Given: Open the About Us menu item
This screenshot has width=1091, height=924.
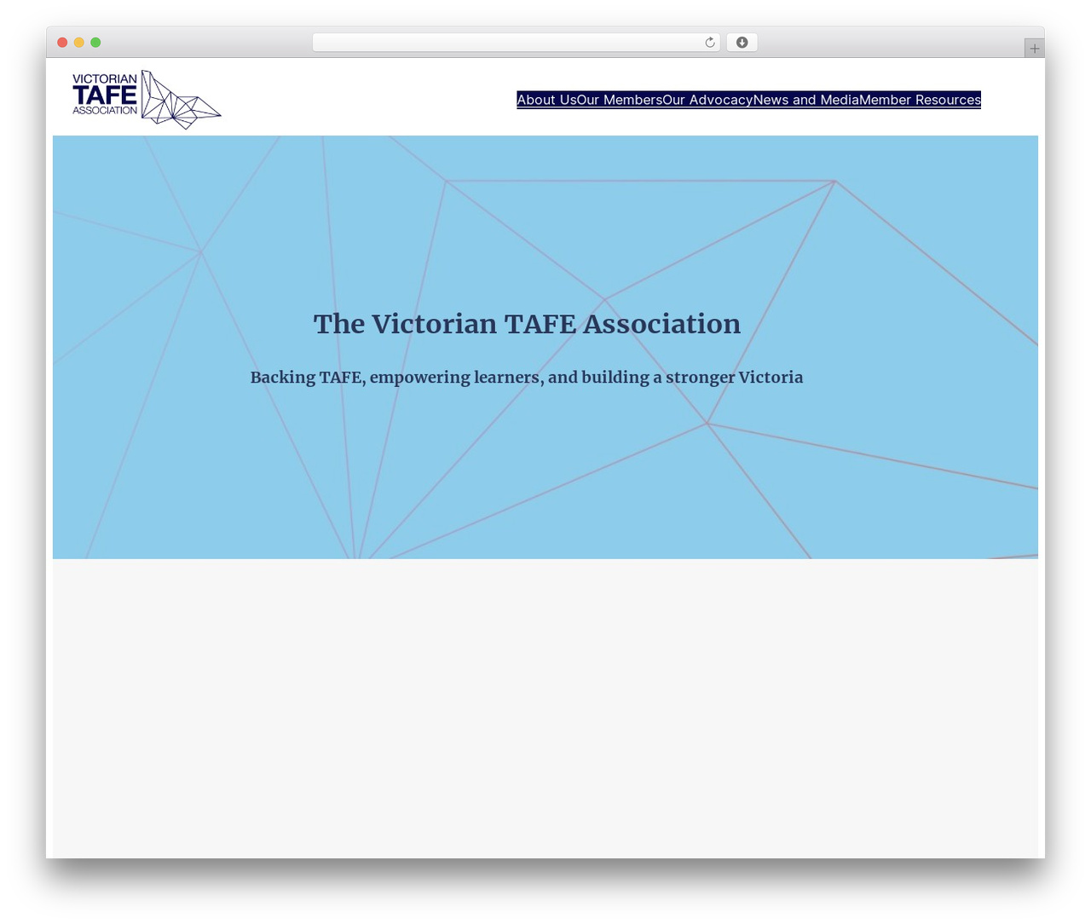Looking at the screenshot, I should pyautogui.click(x=546, y=100).
